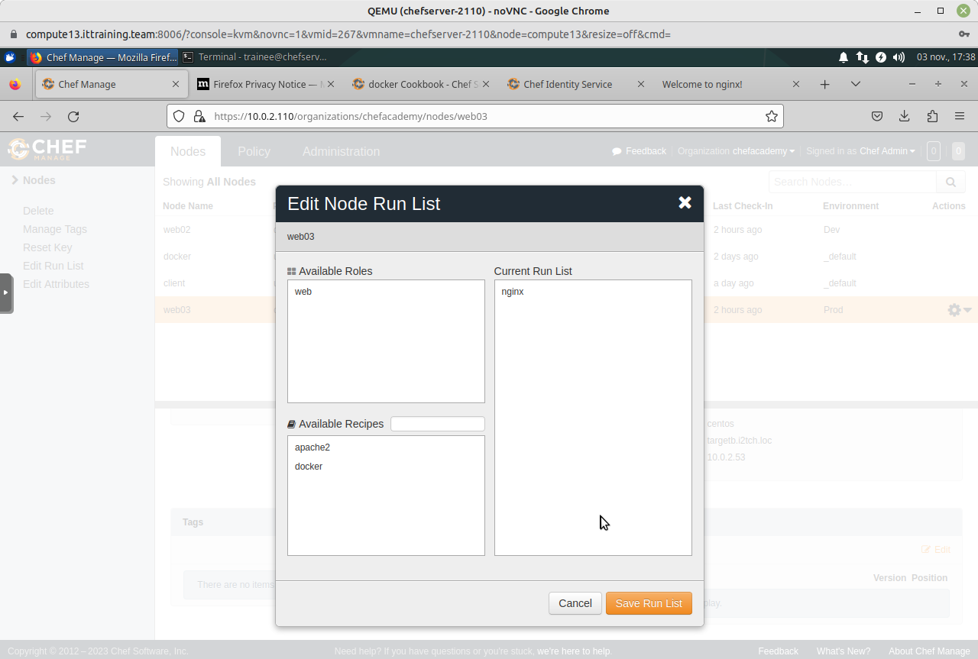Click the node search magnifier button
The height and width of the screenshot is (659, 978).
pyautogui.click(x=950, y=182)
